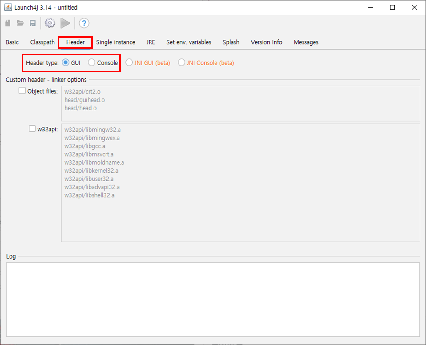Open the JRE tab
The width and height of the screenshot is (426, 345).
click(x=151, y=42)
